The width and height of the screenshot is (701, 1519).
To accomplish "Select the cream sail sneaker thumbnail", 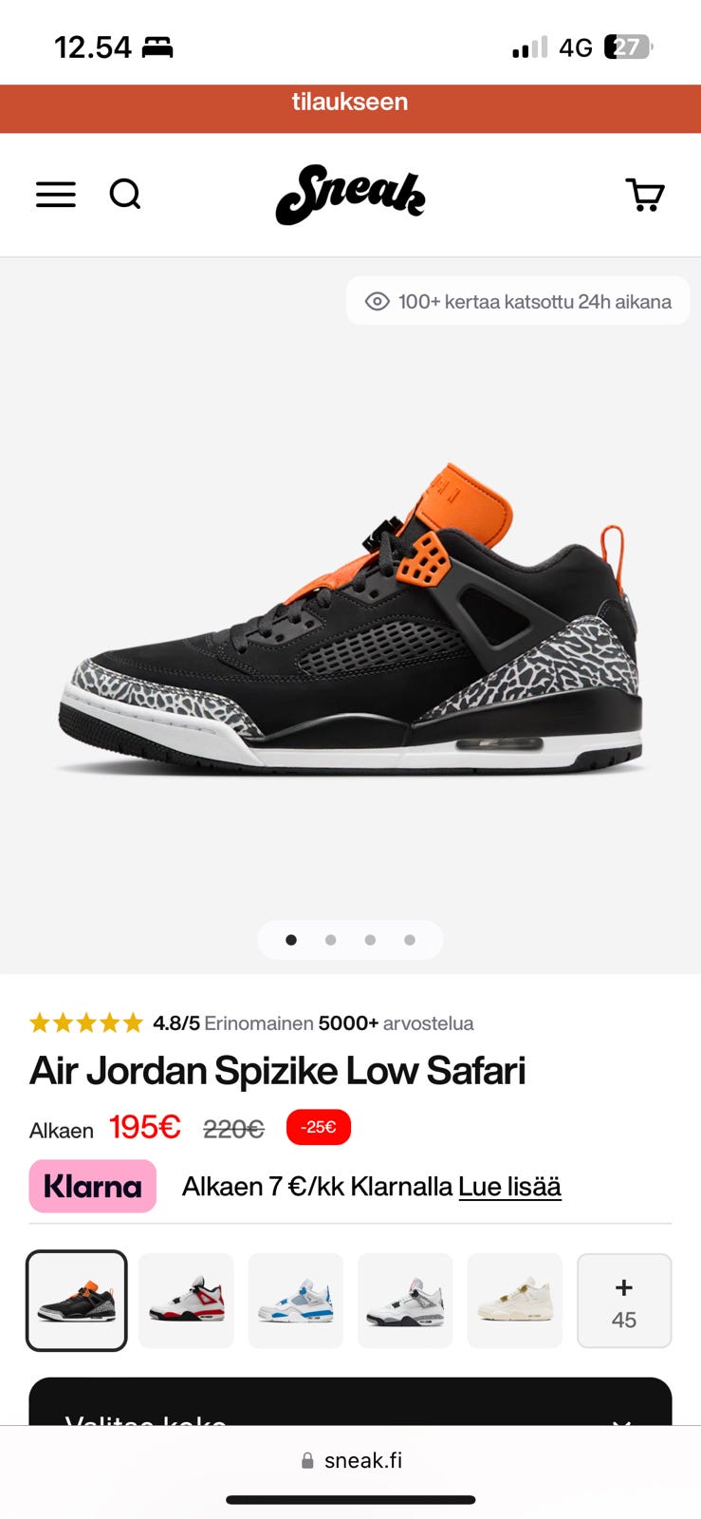I will click(x=515, y=1301).
